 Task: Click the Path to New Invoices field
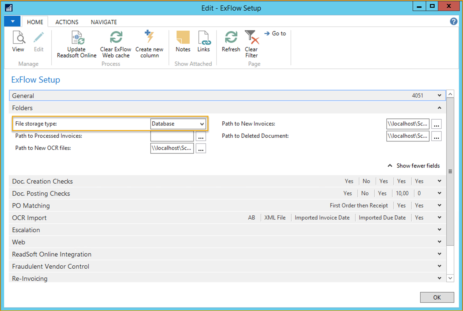pyautogui.click(x=408, y=124)
